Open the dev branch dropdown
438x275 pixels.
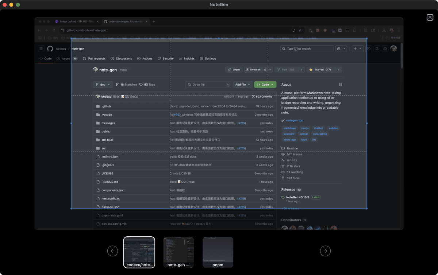(x=103, y=84)
